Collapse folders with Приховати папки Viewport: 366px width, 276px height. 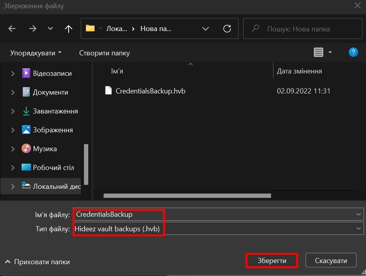[x=38, y=262]
